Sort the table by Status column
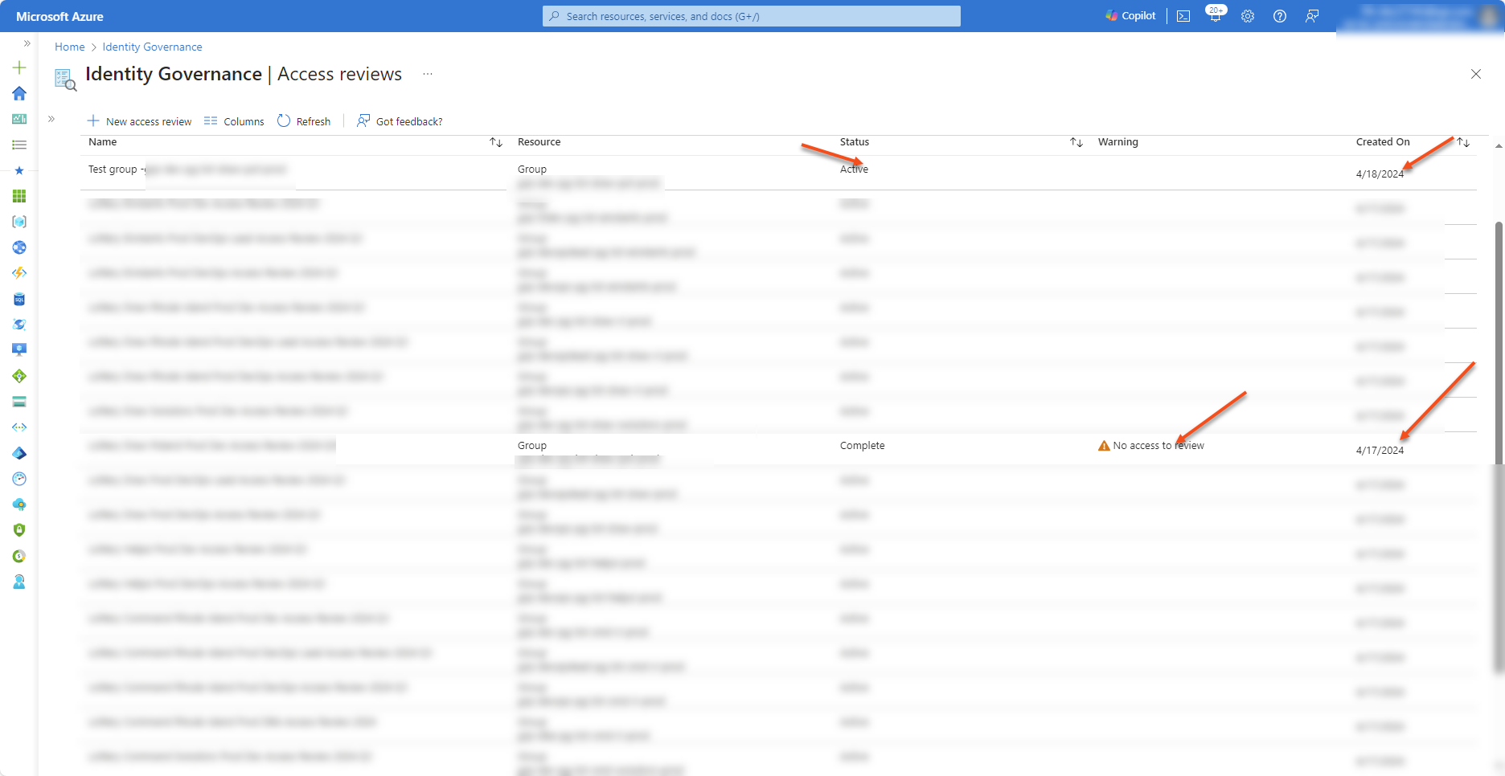Screen dimensions: 1505x776 [1076, 142]
